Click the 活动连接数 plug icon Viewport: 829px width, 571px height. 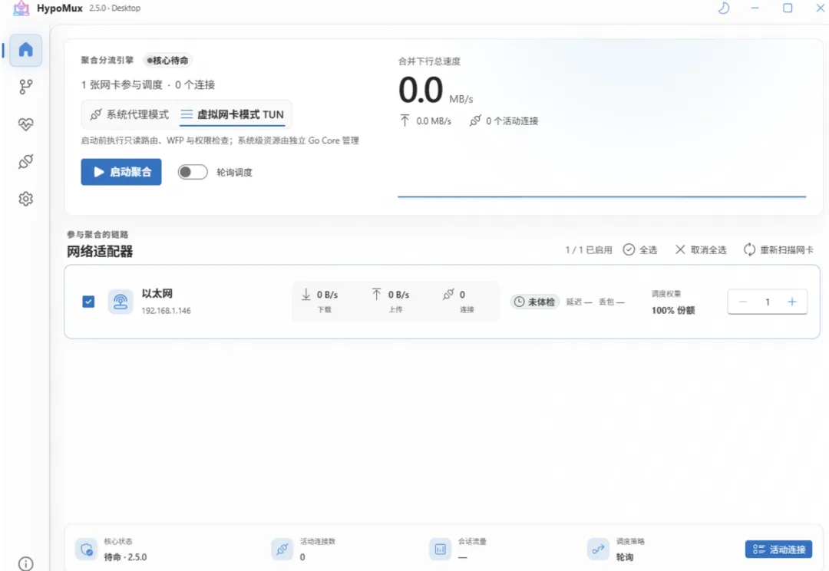pyautogui.click(x=282, y=550)
